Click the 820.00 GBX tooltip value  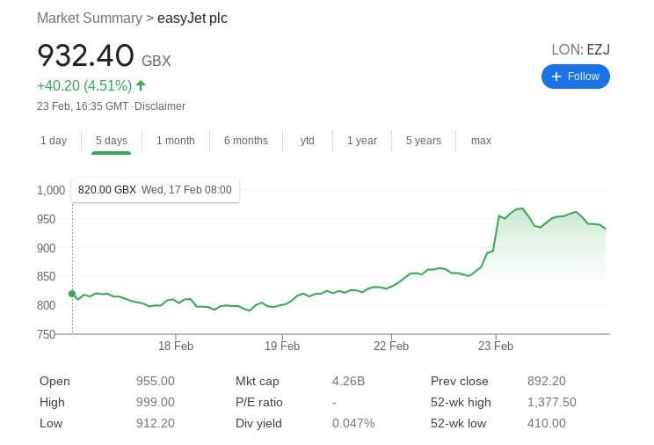point(107,190)
